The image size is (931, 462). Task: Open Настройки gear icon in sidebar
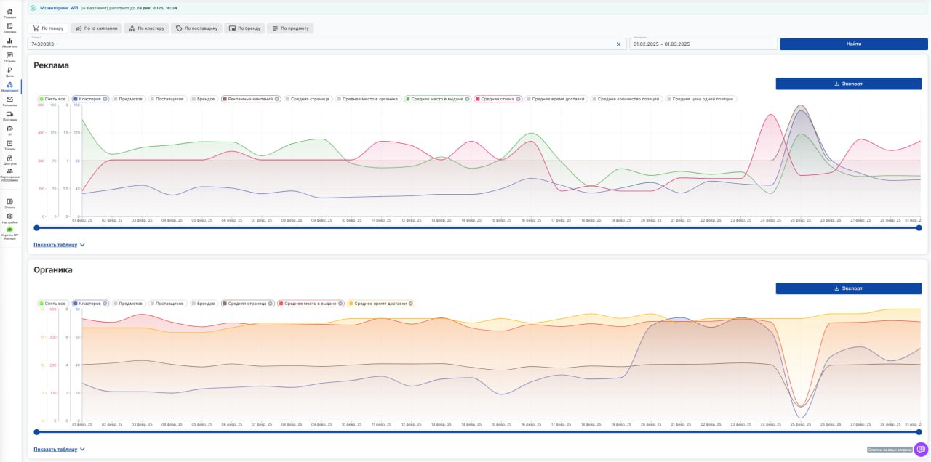pyautogui.click(x=9, y=217)
